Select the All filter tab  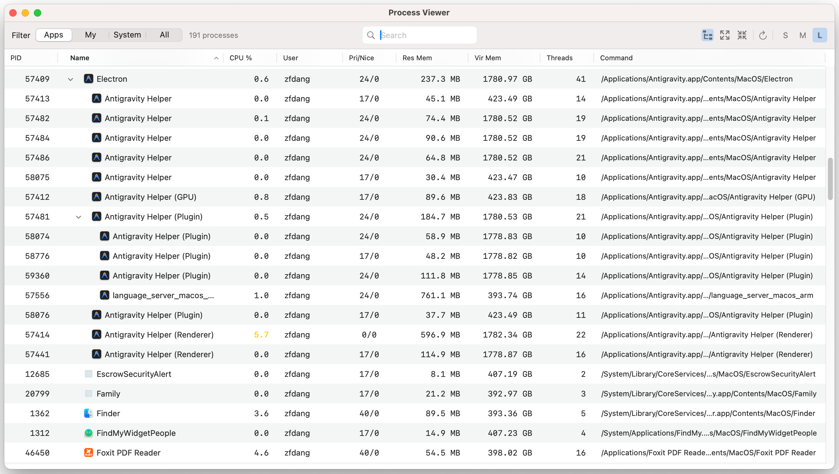click(x=164, y=35)
